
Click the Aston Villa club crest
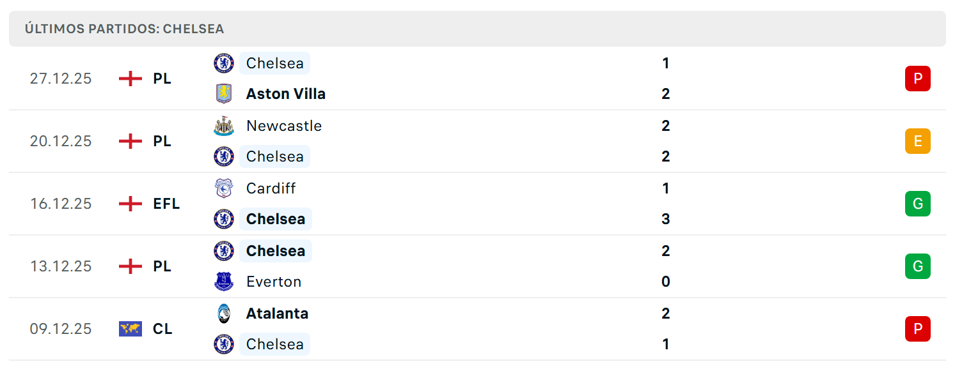[x=224, y=94]
